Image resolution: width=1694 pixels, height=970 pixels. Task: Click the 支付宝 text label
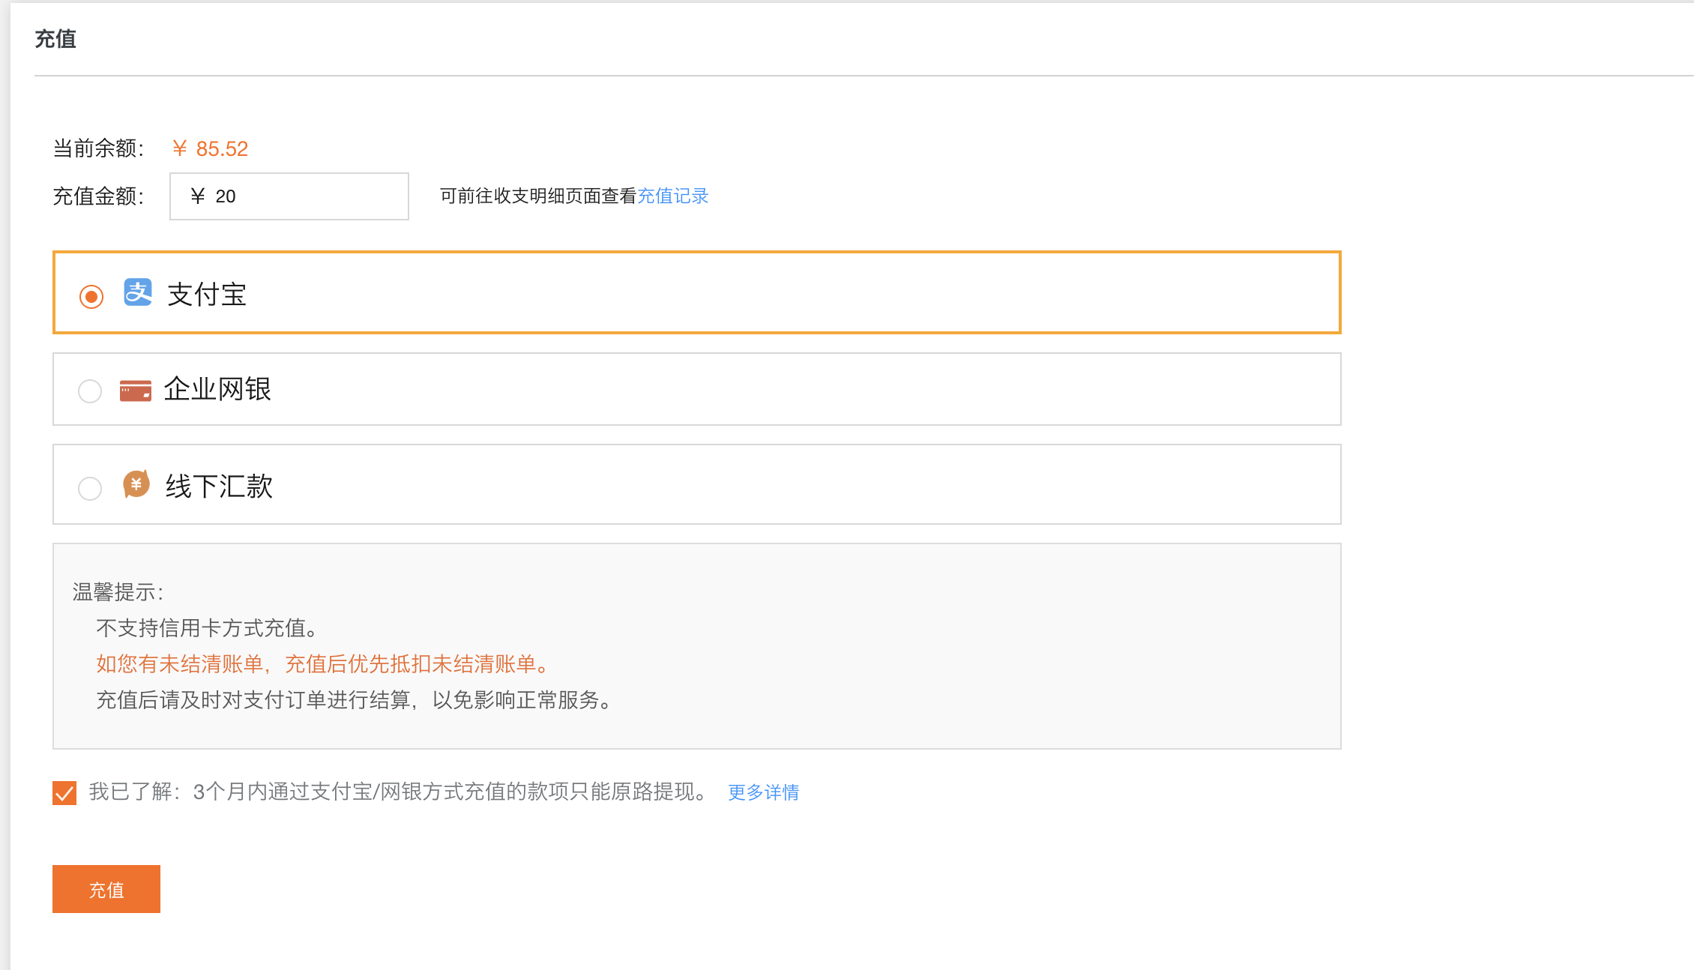[207, 295]
